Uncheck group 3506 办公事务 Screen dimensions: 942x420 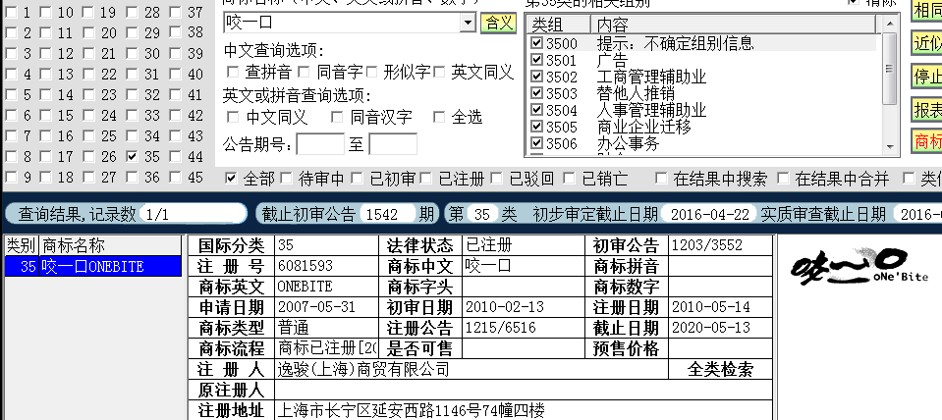(x=537, y=144)
